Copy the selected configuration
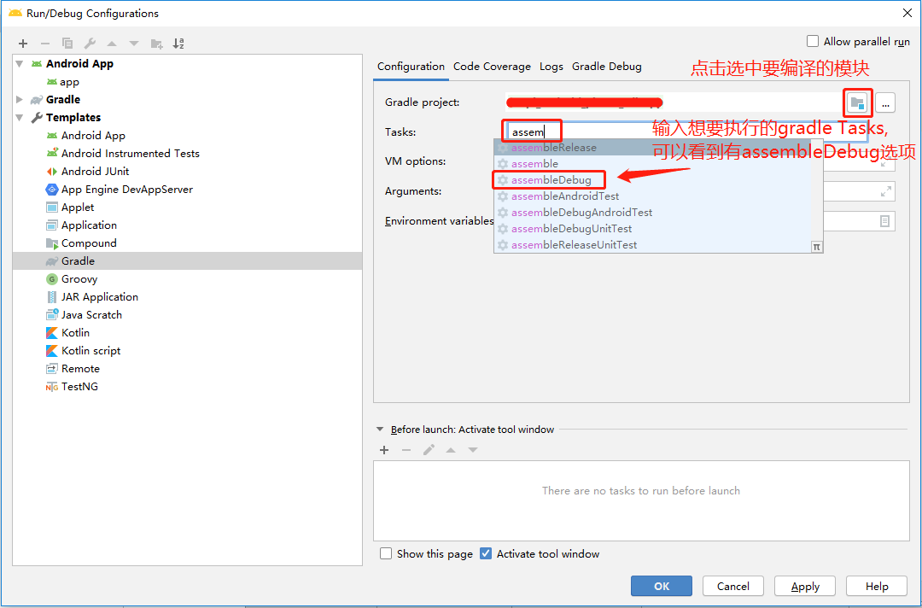Viewport: 922px width, 608px height. [67, 43]
